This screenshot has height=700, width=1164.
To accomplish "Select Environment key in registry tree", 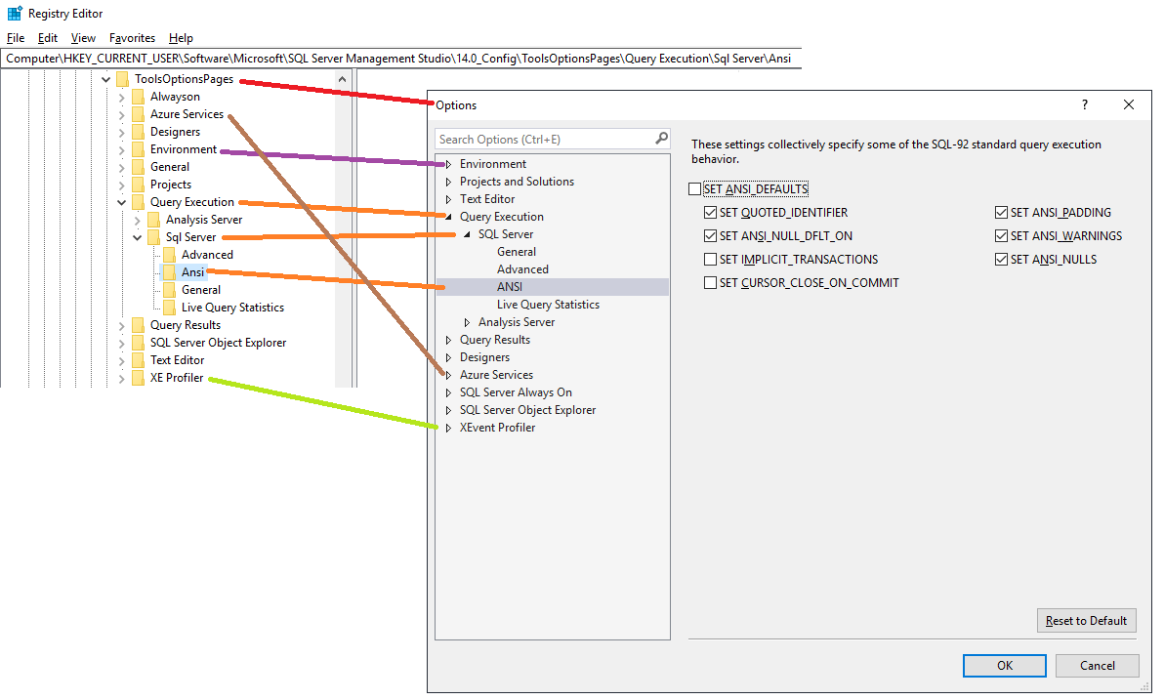I will coord(184,149).
